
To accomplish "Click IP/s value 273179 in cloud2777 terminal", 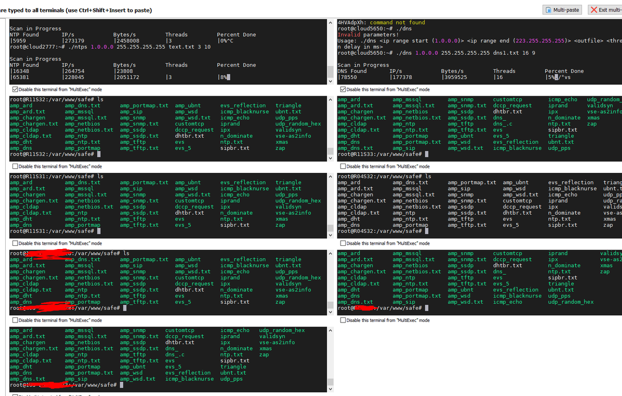I will pos(74,40).
